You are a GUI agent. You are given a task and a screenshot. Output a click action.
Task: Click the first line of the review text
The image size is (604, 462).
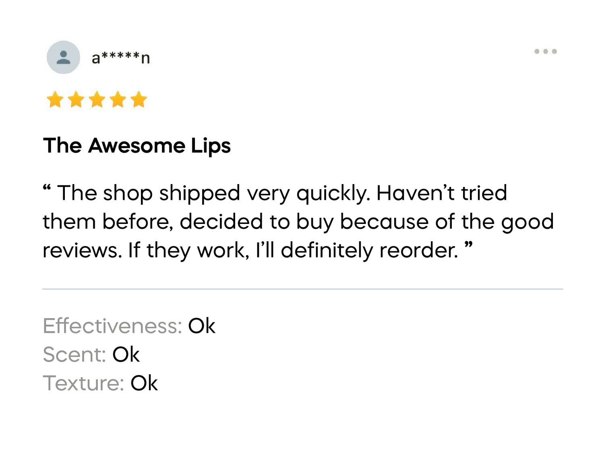click(282, 193)
